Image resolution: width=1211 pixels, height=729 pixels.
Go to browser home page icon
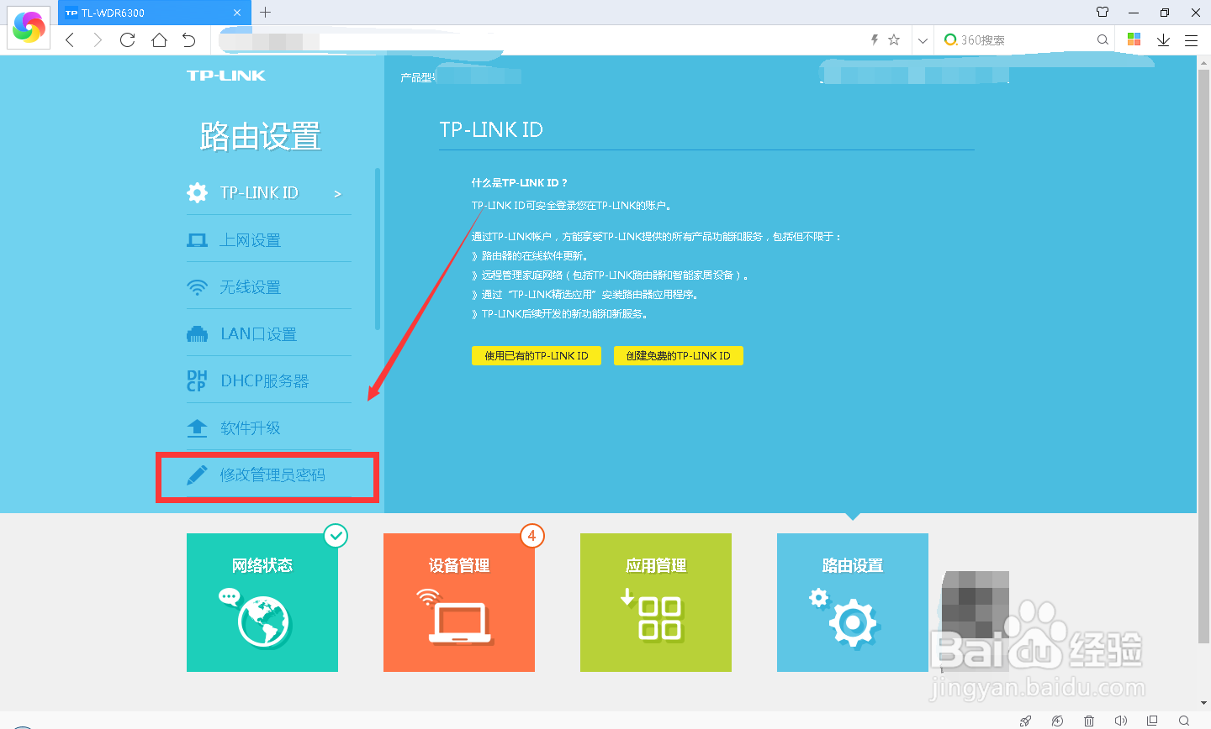tap(159, 39)
